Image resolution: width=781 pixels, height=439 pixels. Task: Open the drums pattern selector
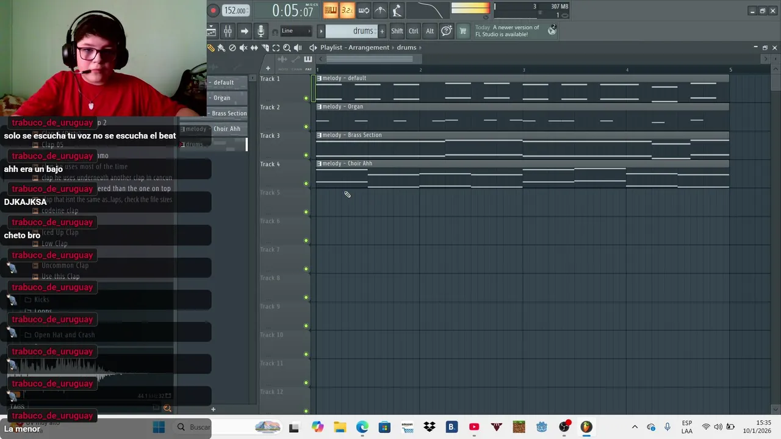coord(351,31)
